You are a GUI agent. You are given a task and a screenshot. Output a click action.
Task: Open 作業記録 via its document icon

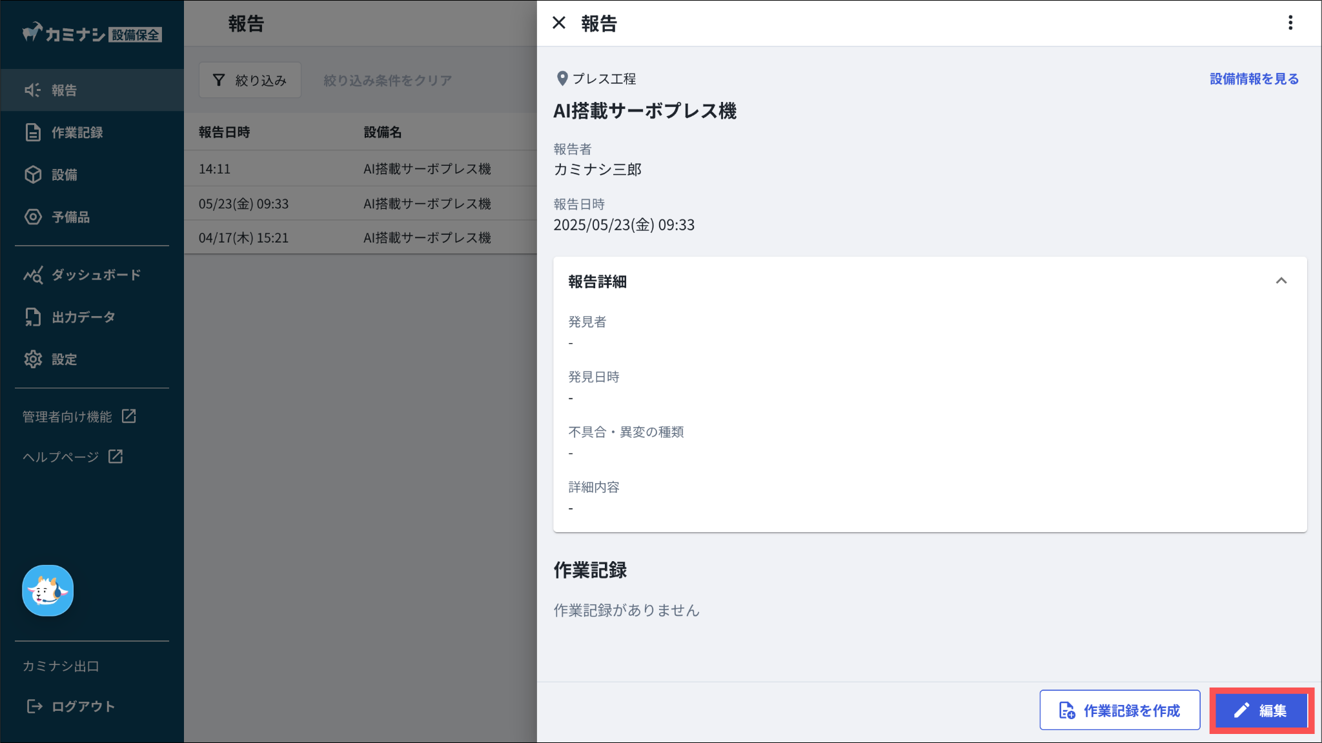[32, 132]
